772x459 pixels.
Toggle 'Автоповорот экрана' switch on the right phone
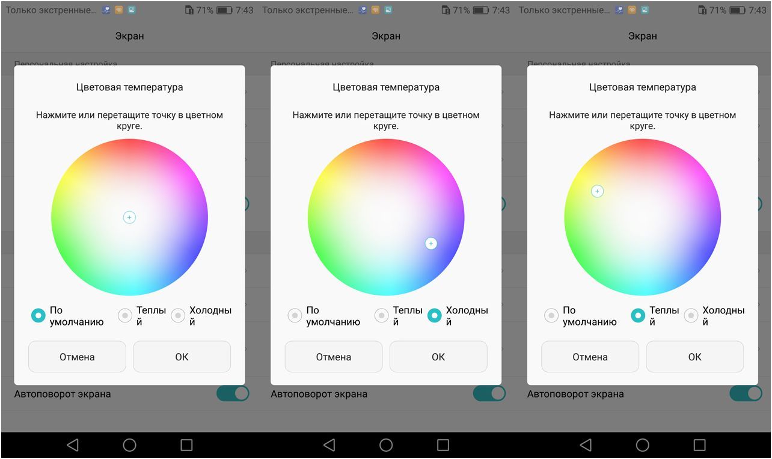(x=746, y=394)
